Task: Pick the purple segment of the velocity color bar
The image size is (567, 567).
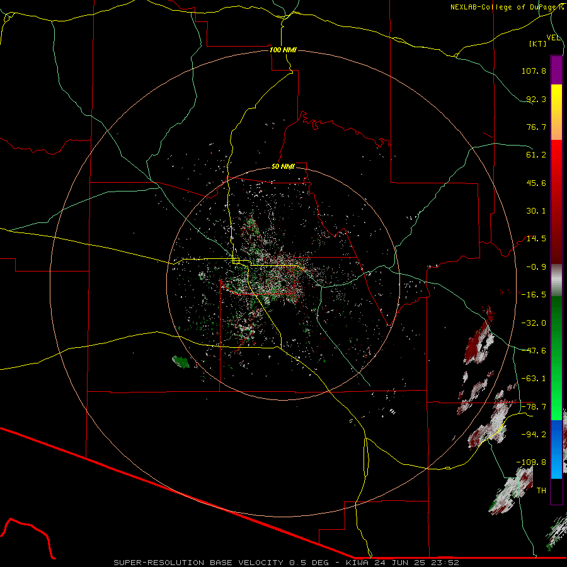Action: [556, 70]
